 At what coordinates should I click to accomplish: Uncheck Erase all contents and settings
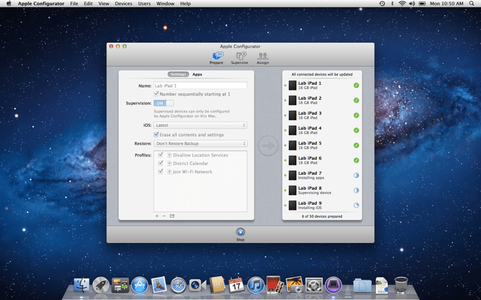click(156, 134)
